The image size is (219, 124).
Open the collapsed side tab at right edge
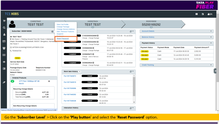[215, 71]
